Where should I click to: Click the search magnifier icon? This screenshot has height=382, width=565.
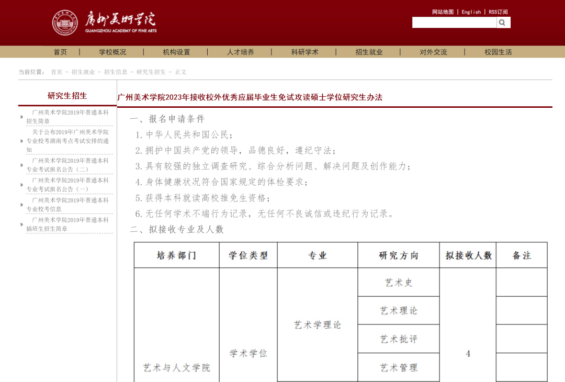tap(503, 23)
